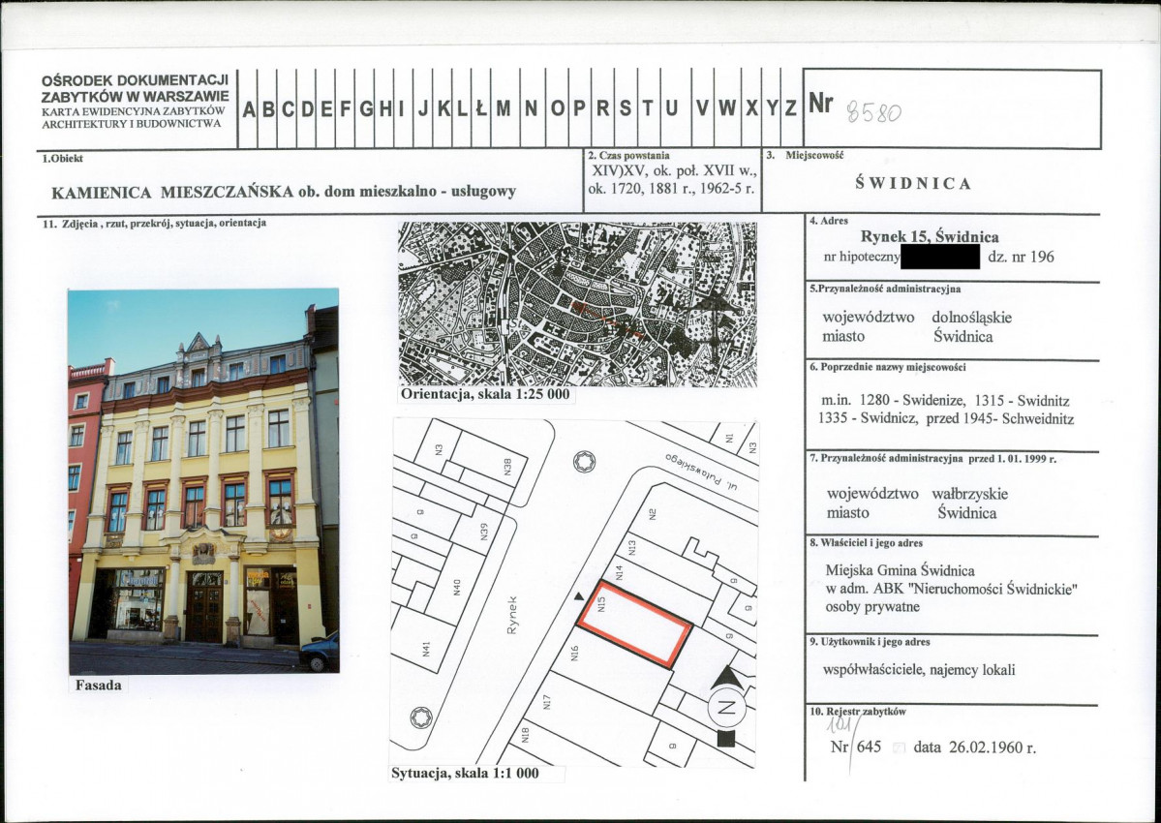Click 'KAMIENICA MIESZCZAŃSKA ob. dom mieszkalno - usługowy'
The image size is (1161, 823).
(x=284, y=192)
